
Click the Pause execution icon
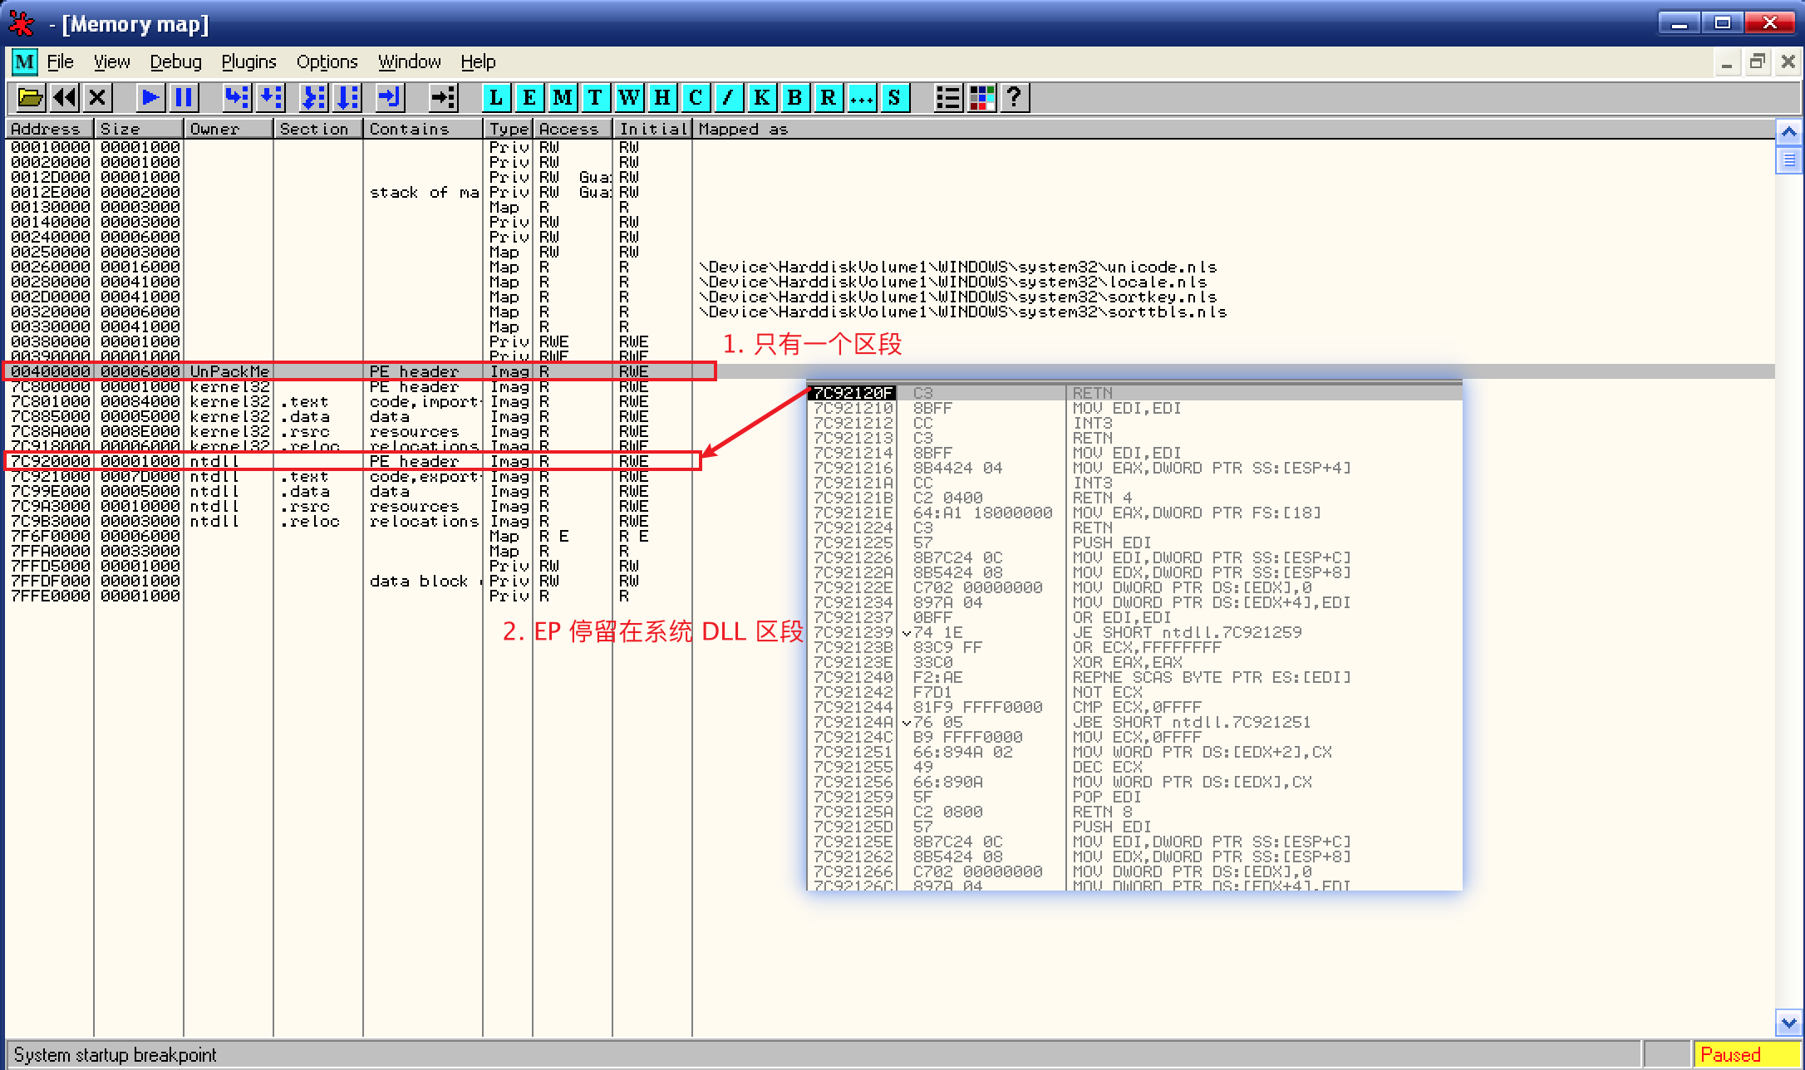(x=184, y=98)
